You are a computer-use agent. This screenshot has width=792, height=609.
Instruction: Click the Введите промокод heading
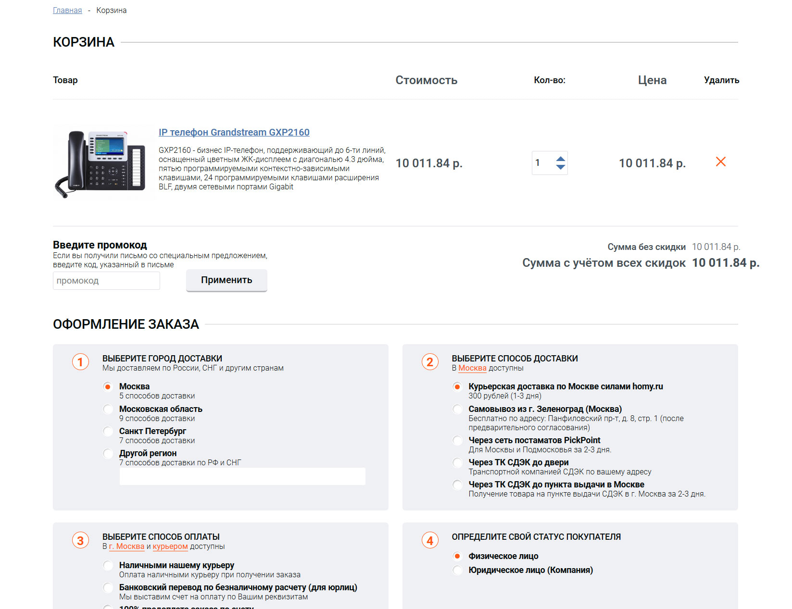point(100,245)
